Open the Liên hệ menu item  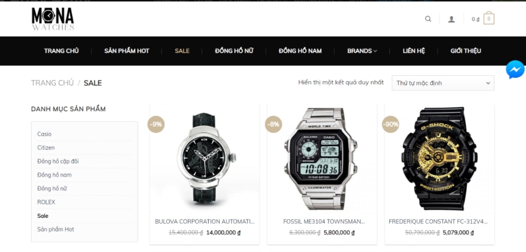click(413, 51)
